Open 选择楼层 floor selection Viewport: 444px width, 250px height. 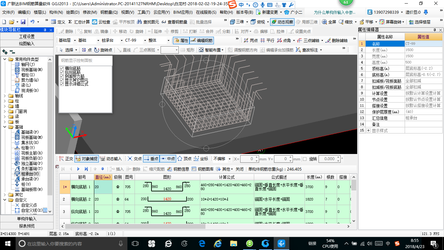(420, 22)
